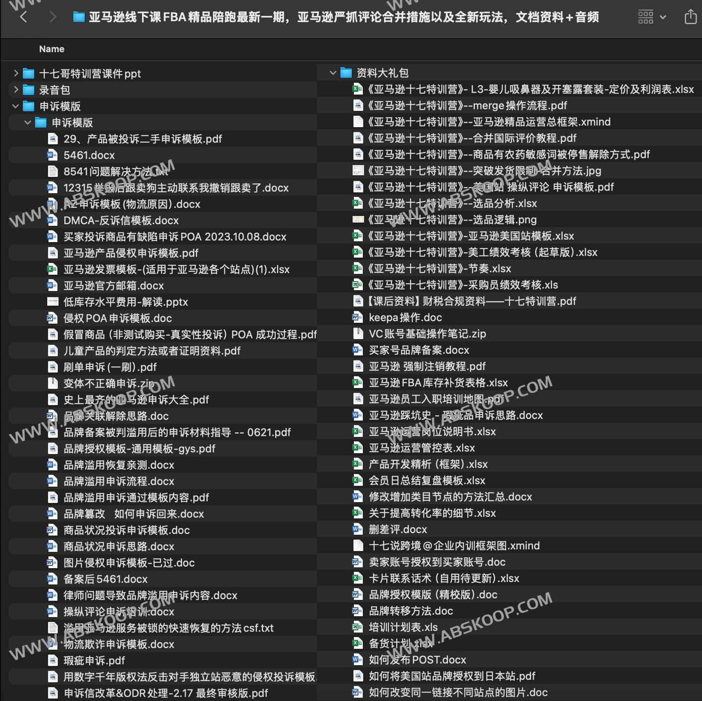Screen dimensions: 702x701
Task: Expand the 录音包 folder
Action: click(x=16, y=90)
